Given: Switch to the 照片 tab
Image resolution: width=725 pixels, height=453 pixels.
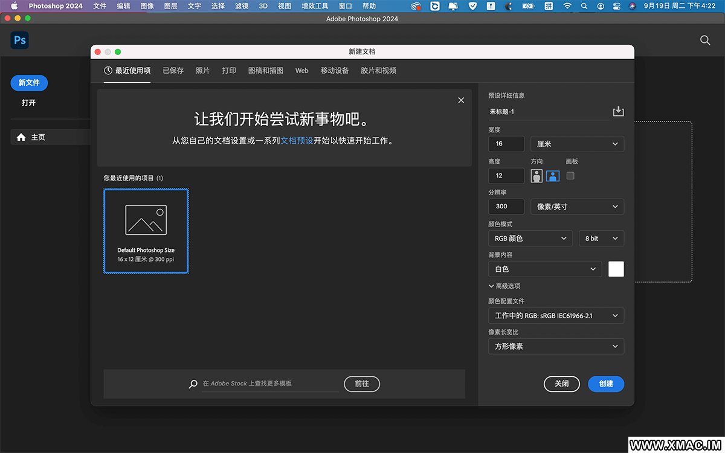Looking at the screenshot, I should point(203,71).
